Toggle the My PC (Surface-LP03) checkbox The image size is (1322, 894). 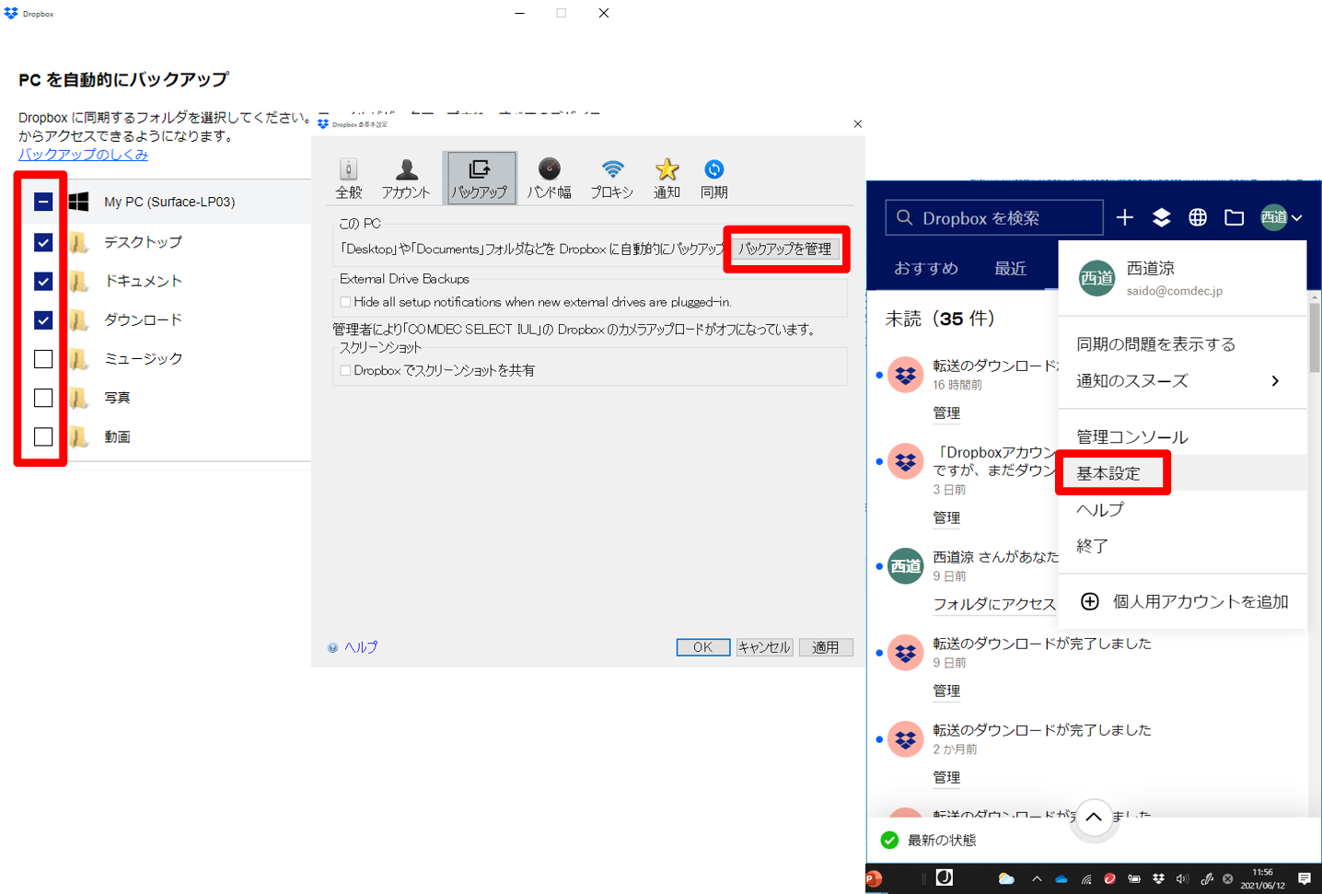43,202
